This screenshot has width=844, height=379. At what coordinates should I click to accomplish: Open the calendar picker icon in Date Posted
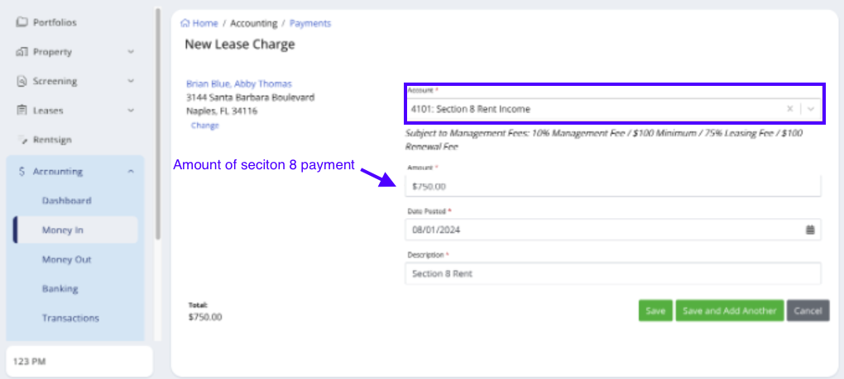click(810, 230)
